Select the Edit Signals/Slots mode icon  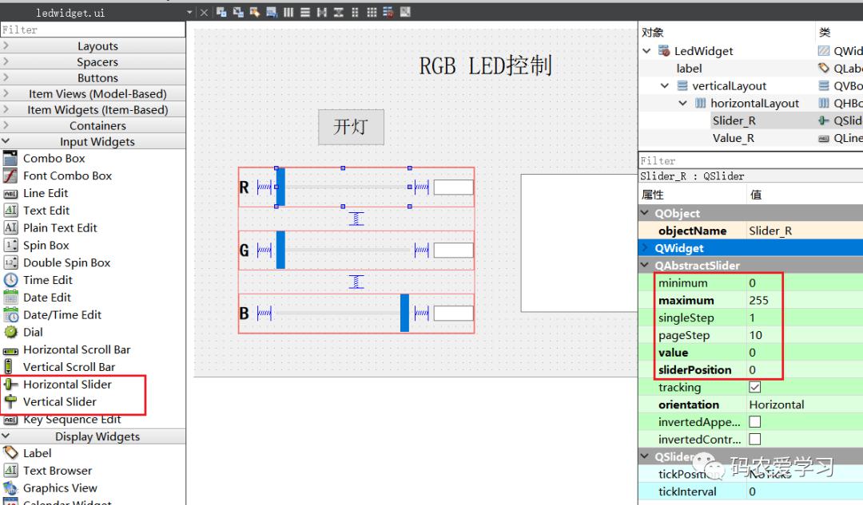[x=238, y=11]
